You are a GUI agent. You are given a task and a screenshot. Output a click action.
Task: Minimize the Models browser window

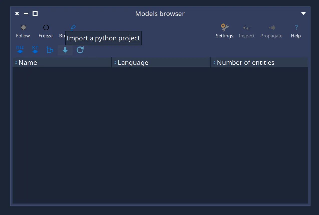tap(26, 13)
